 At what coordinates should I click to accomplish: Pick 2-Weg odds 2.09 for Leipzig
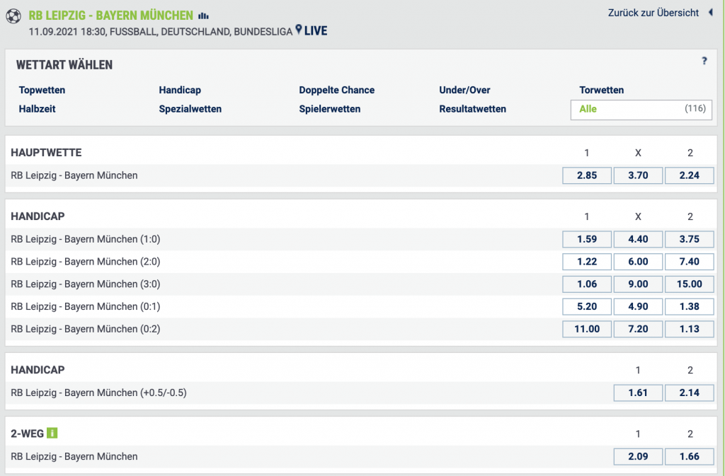coord(638,457)
